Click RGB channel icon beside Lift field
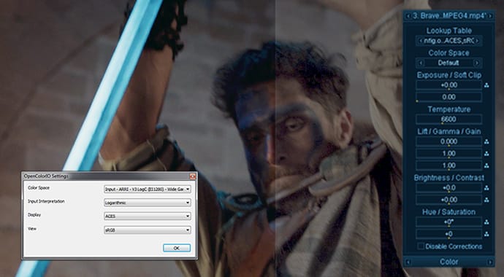 click(486, 141)
